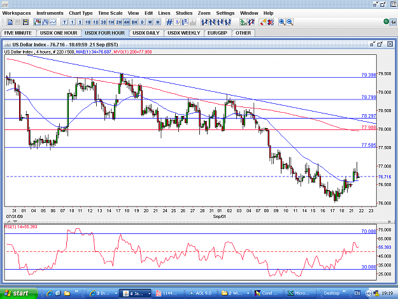Switch to 1 minute timeframe button

pos(73,22)
